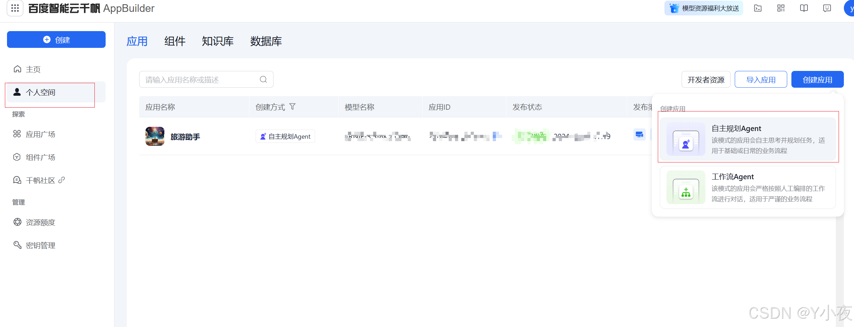Open the header modules grid icon
This screenshot has height=327, width=854.
(781, 8)
